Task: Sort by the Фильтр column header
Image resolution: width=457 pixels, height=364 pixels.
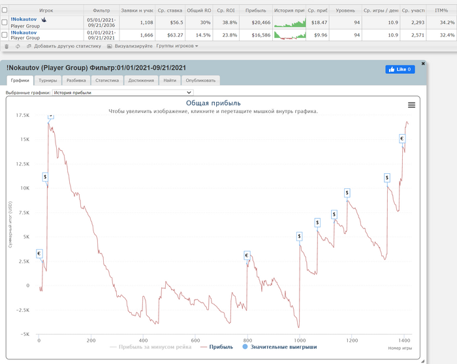Action: (x=101, y=10)
